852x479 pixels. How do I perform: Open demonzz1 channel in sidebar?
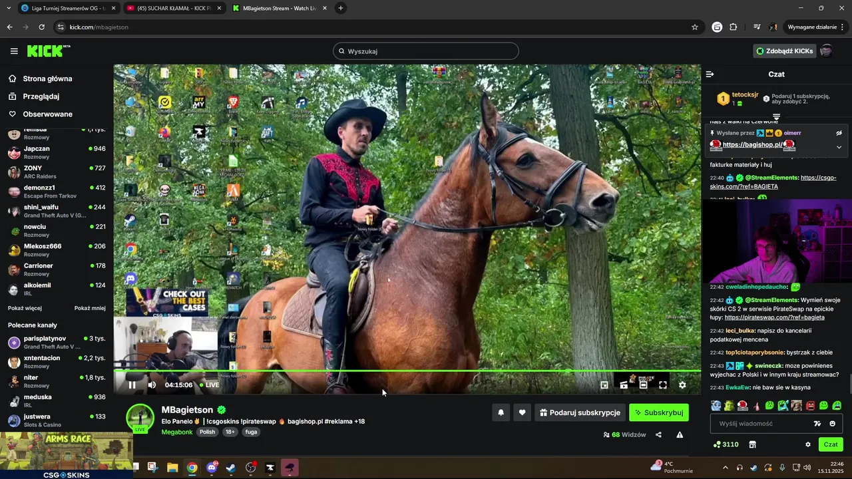[57, 192]
